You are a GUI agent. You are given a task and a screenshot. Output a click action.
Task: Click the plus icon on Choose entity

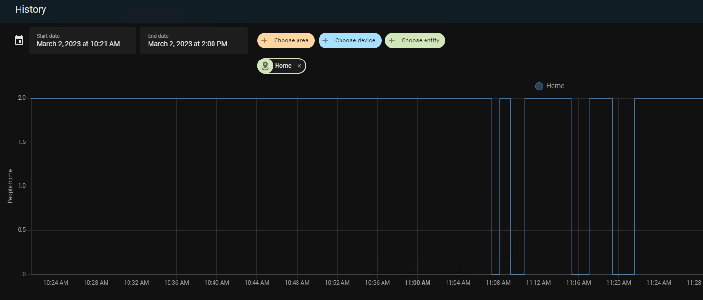coord(392,40)
